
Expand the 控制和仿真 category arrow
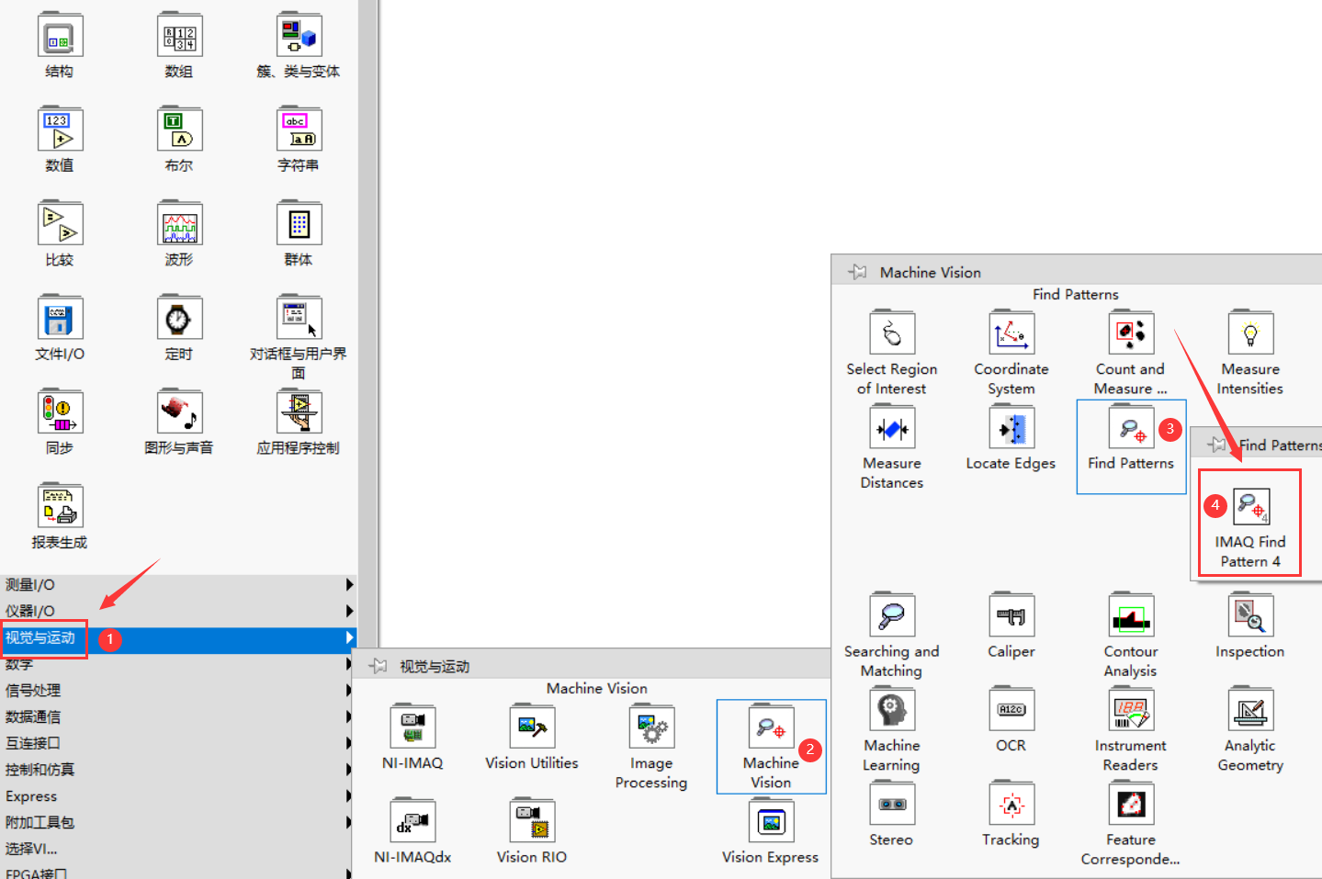[349, 769]
